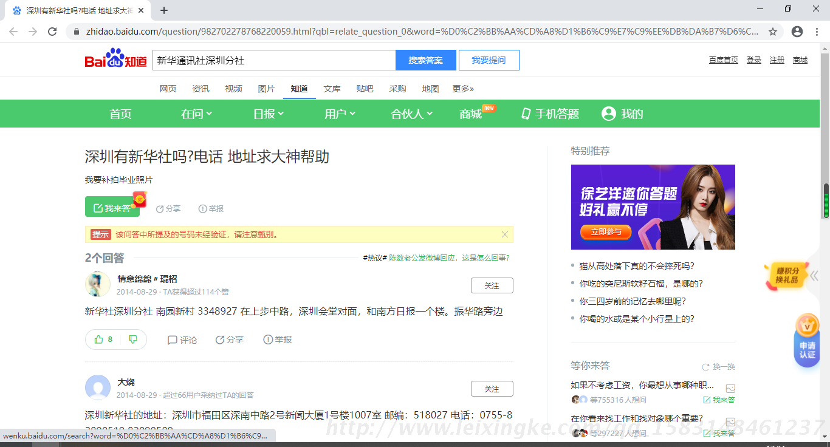Open 我的 profile in green bar
The image size is (830, 447).
pos(622,114)
